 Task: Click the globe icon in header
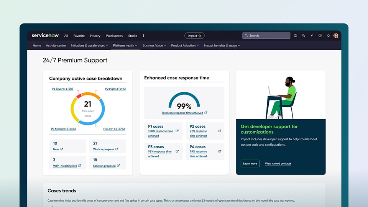tap(296, 36)
